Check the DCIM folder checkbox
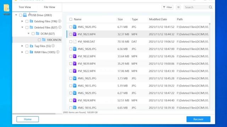Screen dimensions: 227x127 point(33,34)
